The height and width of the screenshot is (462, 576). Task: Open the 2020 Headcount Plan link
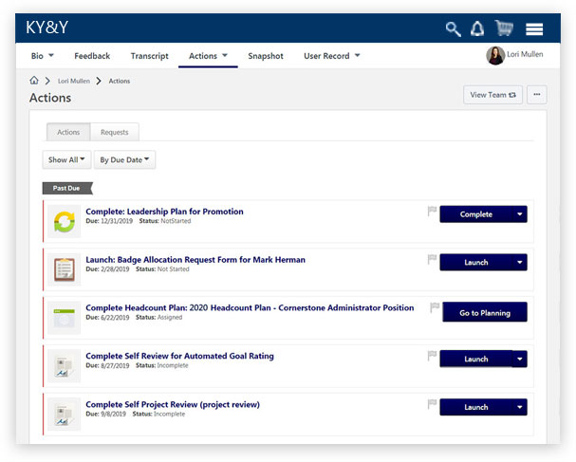coord(250,307)
